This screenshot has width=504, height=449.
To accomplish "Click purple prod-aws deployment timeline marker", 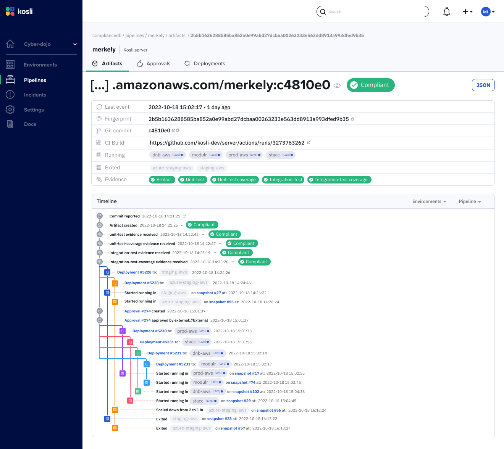I will pyautogui.click(x=123, y=331).
